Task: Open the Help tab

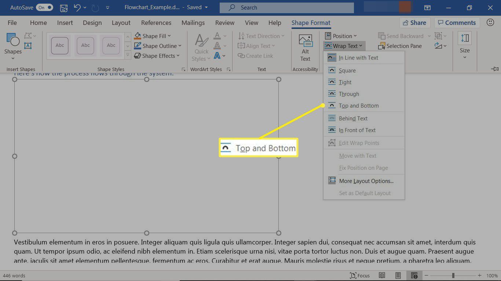Action: [x=275, y=23]
